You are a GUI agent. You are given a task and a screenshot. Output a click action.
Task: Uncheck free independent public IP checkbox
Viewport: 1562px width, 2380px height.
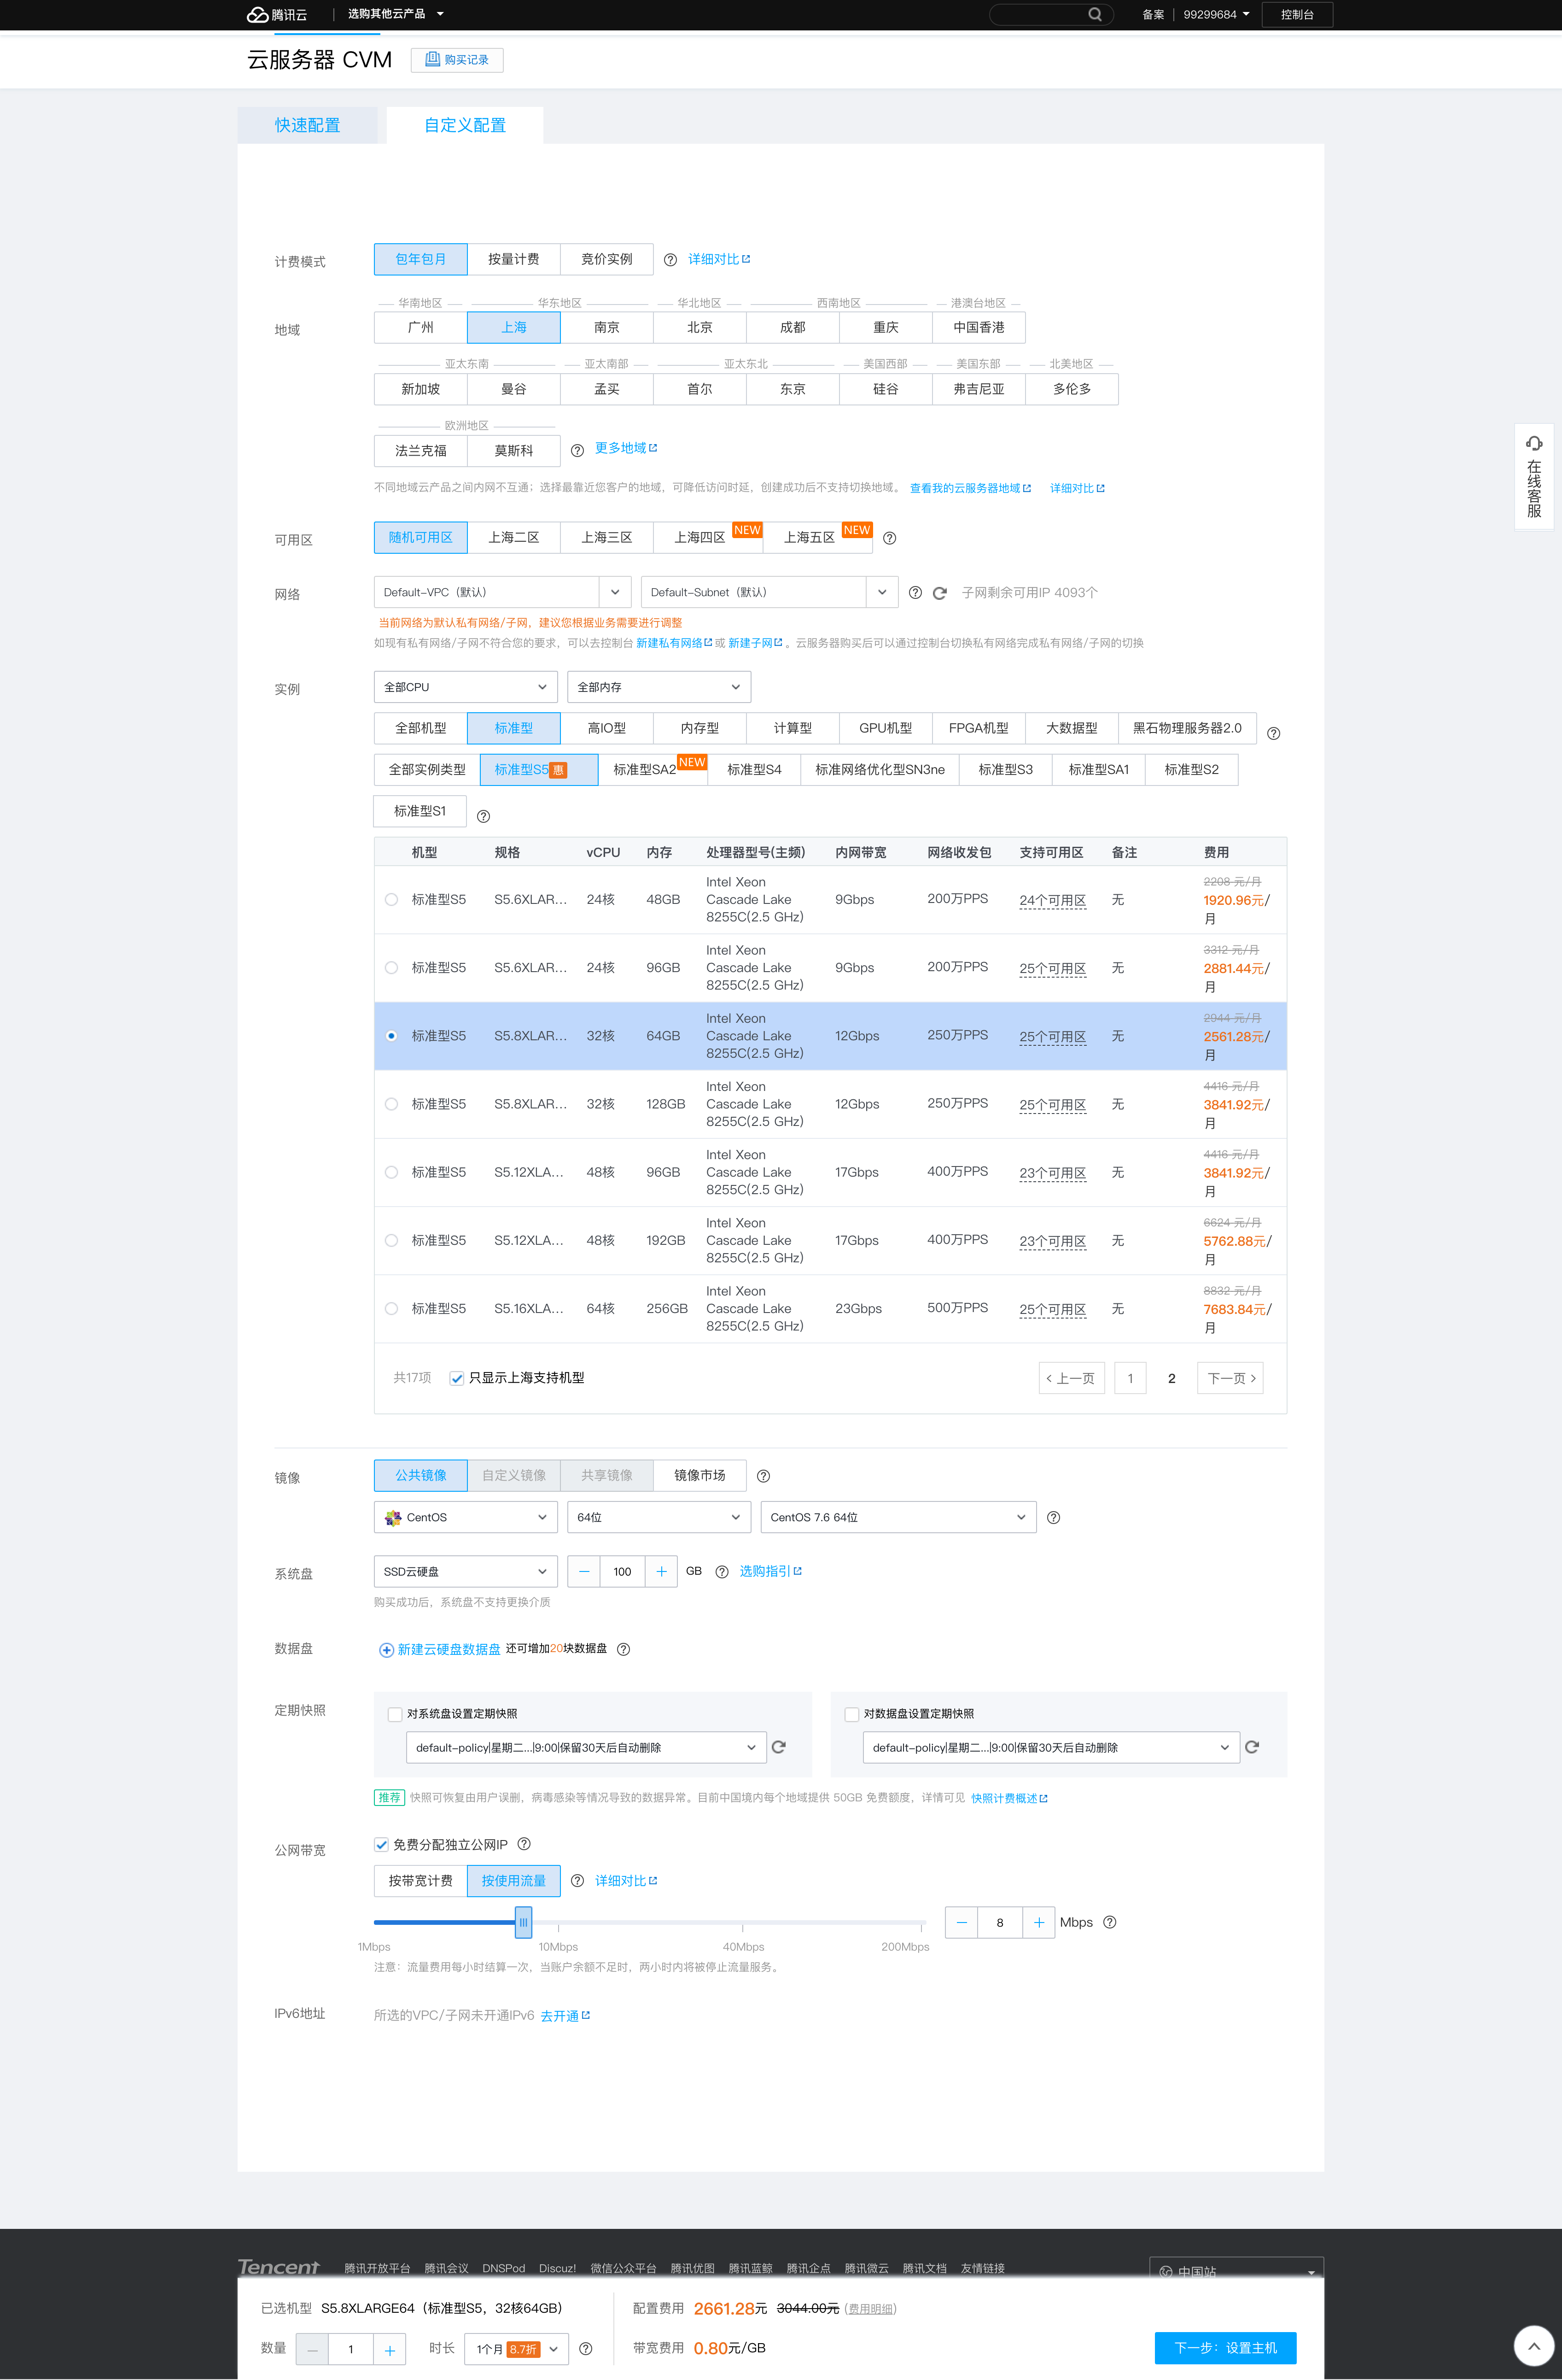pyautogui.click(x=382, y=1844)
